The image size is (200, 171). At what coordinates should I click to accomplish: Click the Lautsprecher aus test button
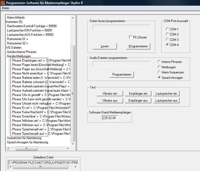166,101
